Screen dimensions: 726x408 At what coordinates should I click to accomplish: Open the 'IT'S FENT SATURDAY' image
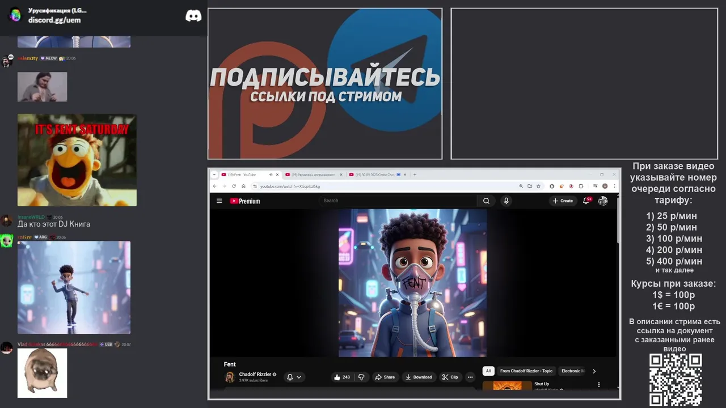[77, 160]
